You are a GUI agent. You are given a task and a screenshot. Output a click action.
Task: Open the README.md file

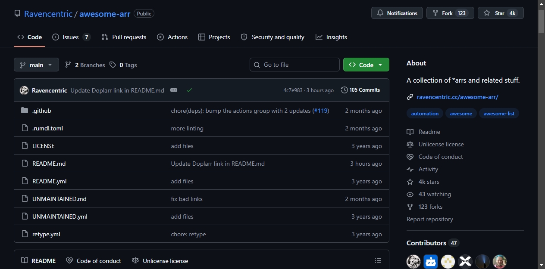pos(49,164)
